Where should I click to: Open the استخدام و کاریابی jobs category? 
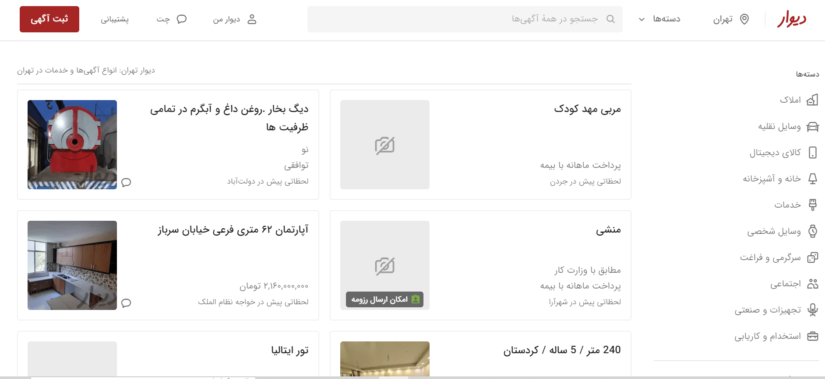[x=768, y=336]
